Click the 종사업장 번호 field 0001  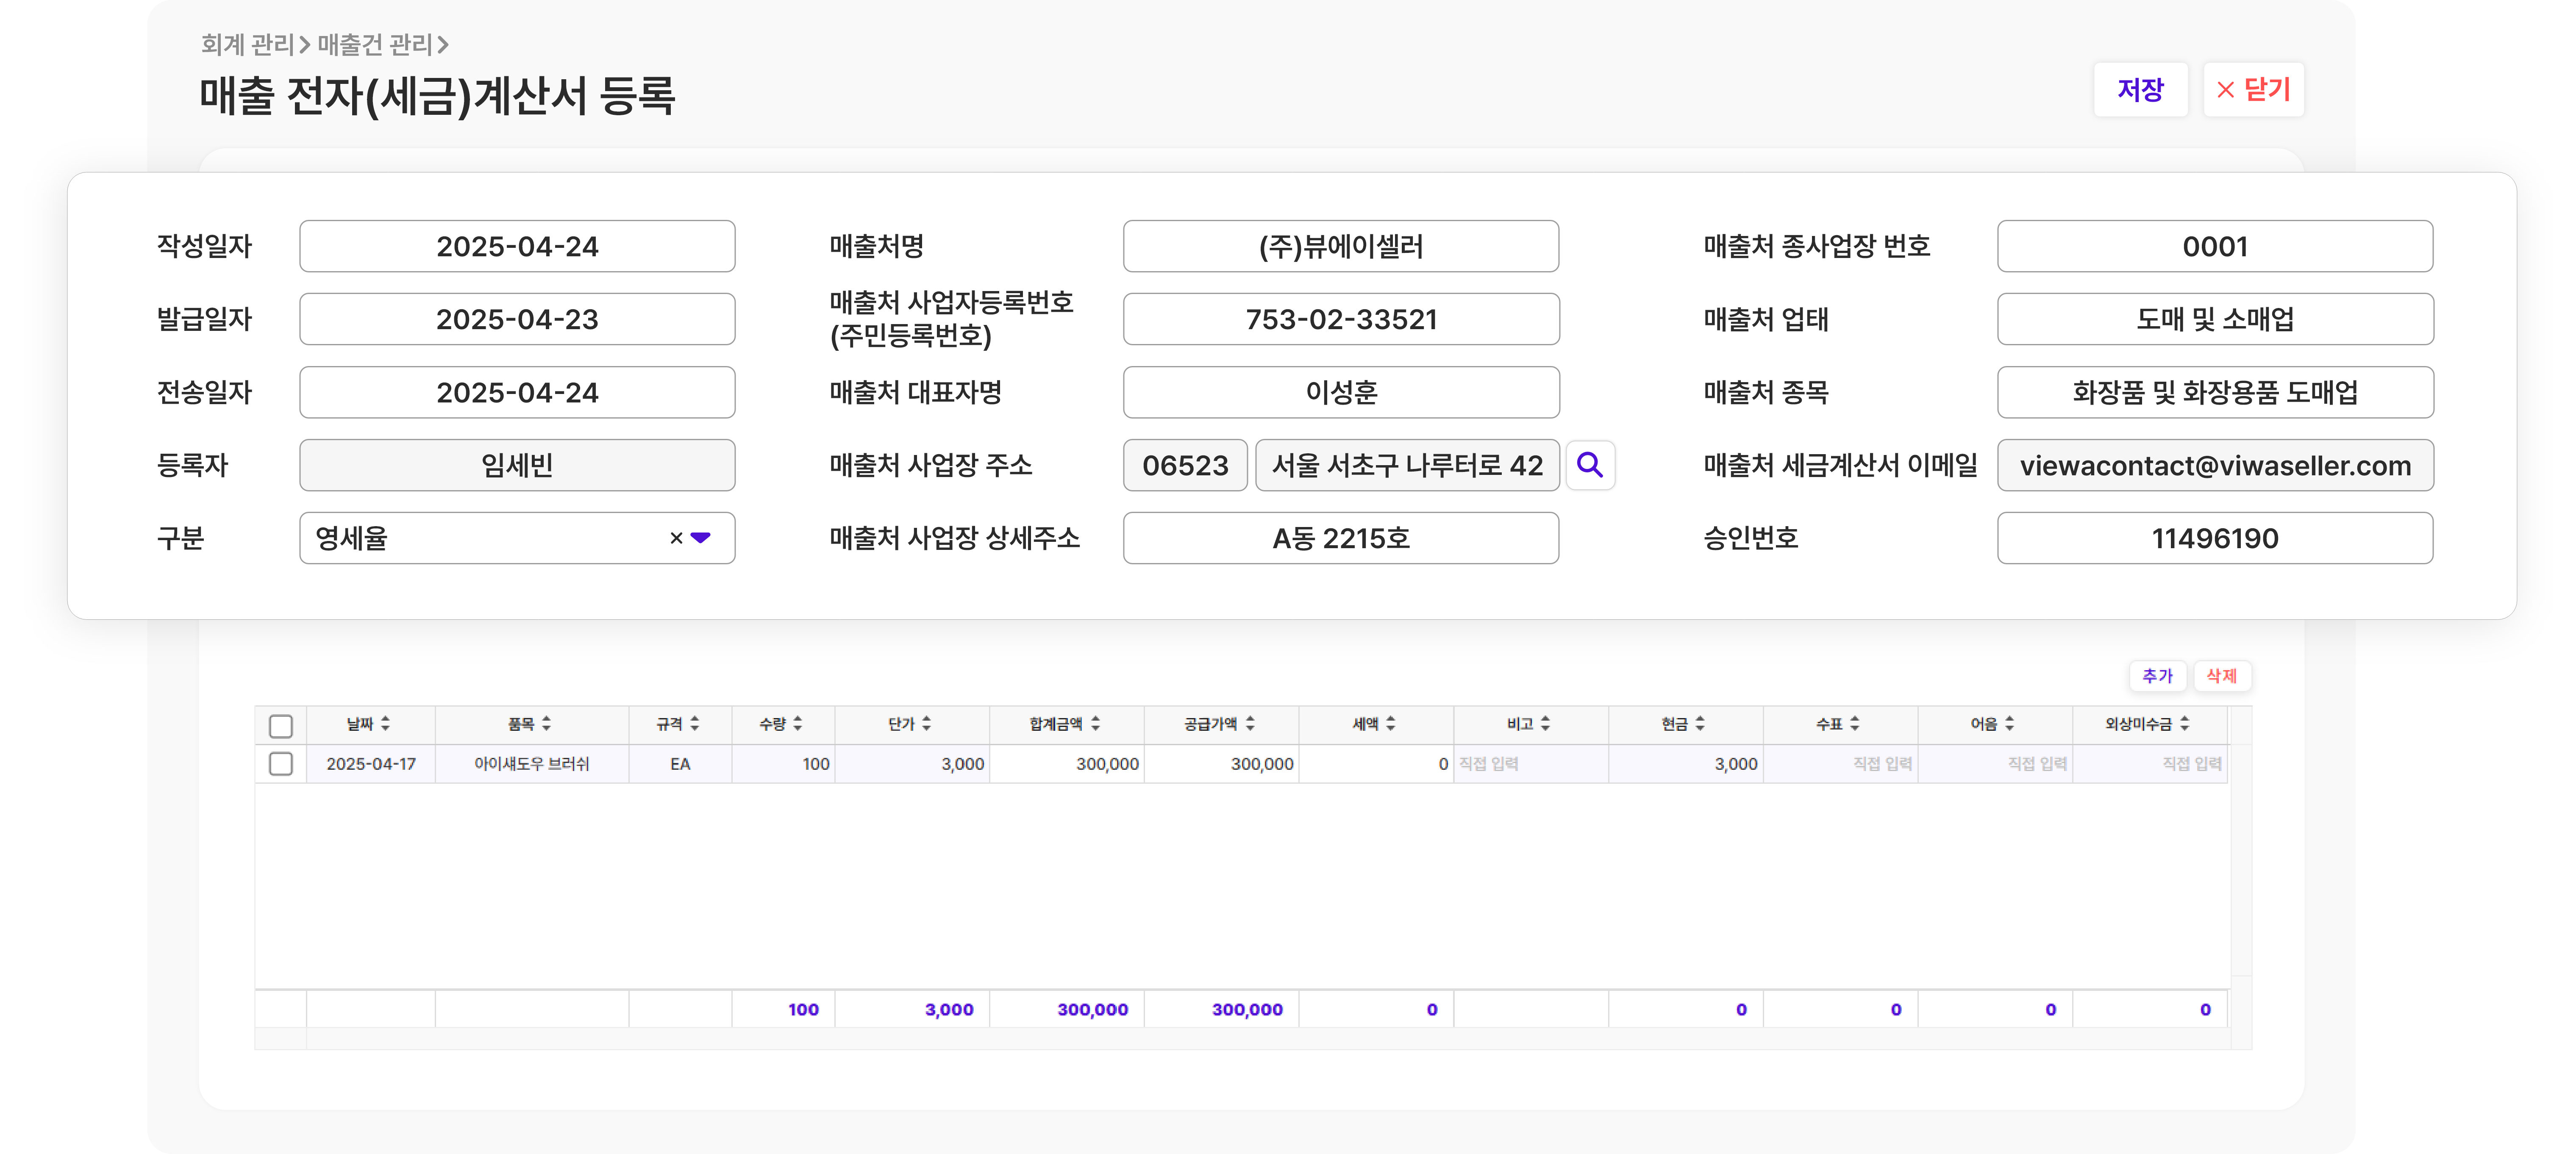click(x=2215, y=246)
